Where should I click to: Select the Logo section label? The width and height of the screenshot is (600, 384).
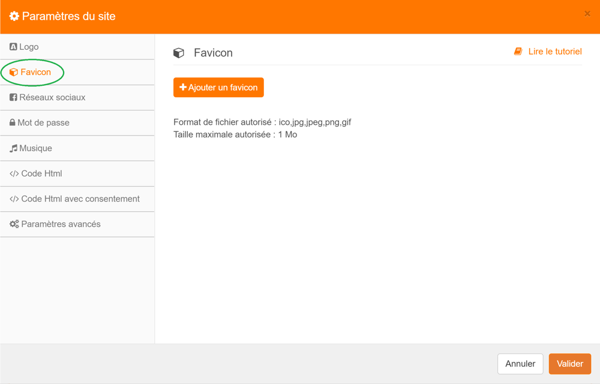tap(29, 47)
